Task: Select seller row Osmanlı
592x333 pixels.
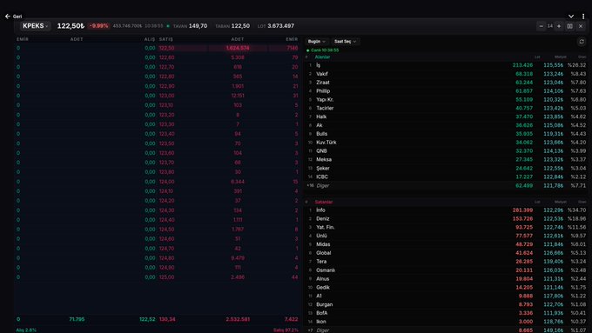Action: [447, 270]
